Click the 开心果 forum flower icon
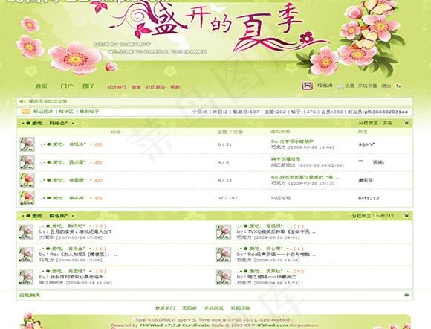 (x=224, y=255)
